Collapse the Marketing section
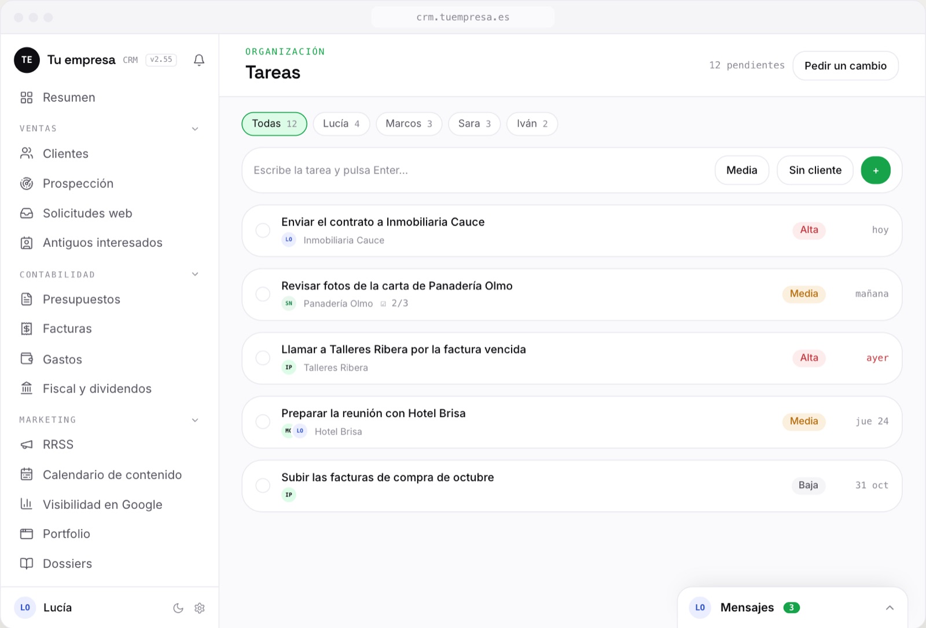The image size is (926, 628). pyautogui.click(x=195, y=420)
